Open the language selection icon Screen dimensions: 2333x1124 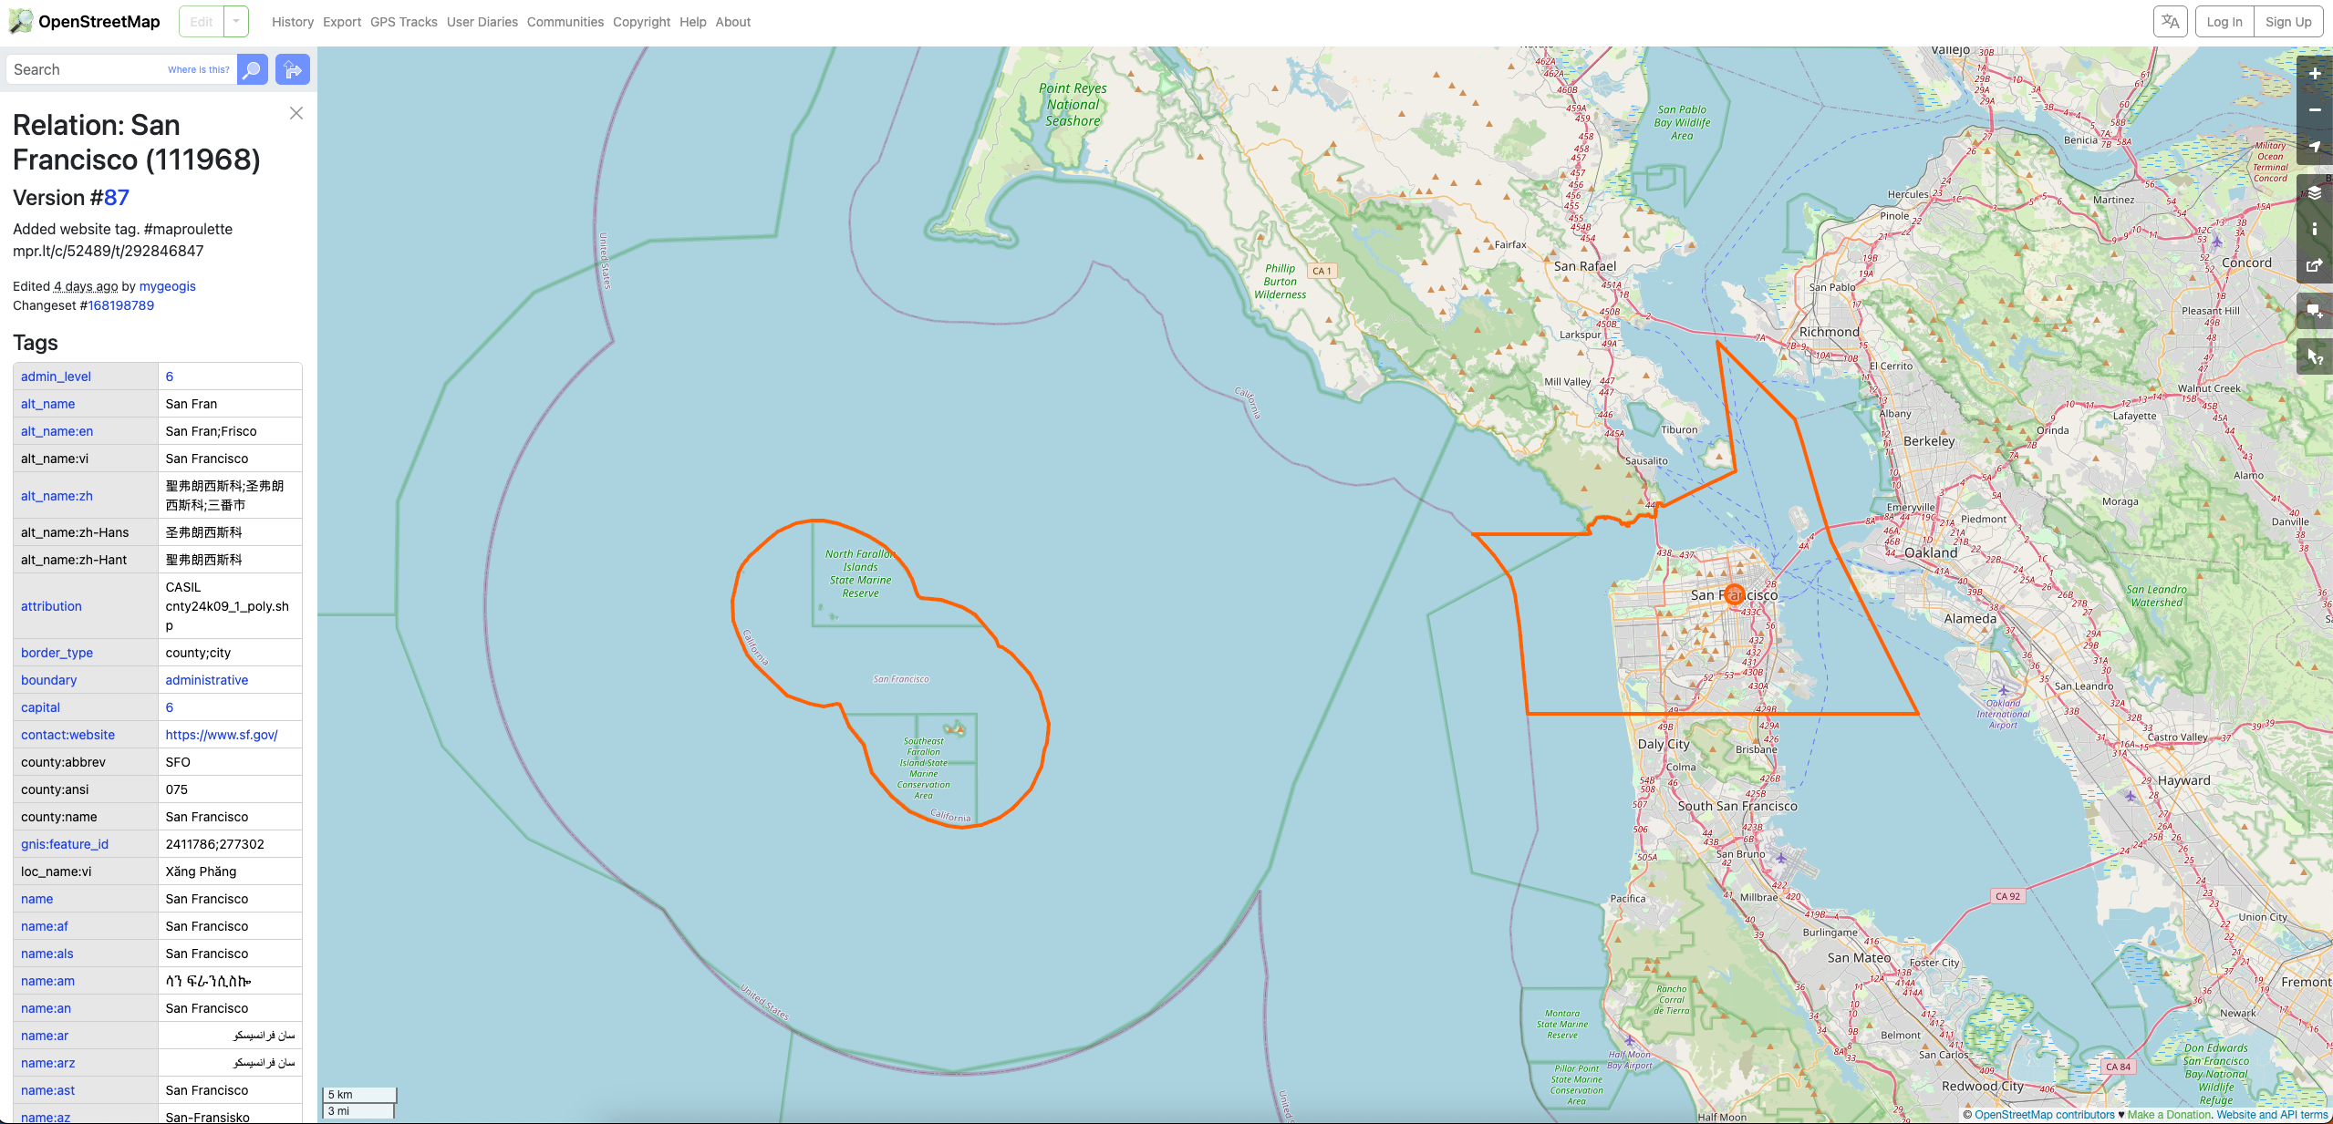click(2170, 22)
